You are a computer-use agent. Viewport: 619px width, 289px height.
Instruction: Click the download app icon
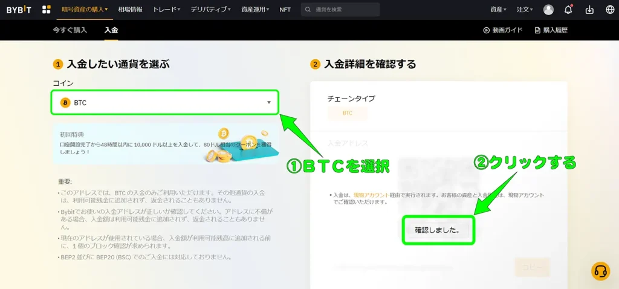coord(589,10)
